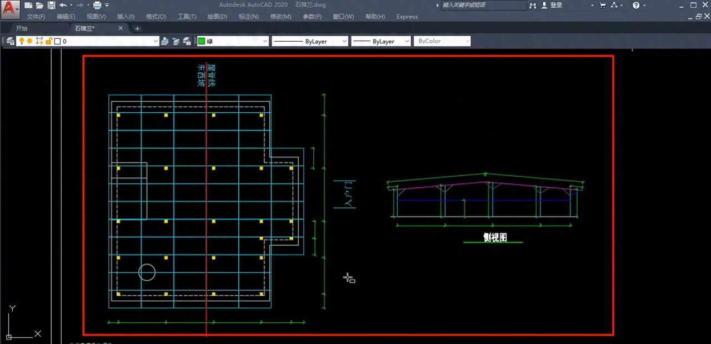Open the AutoCAD application menu button
Screen dimensions: 711x344
tap(11, 9)
